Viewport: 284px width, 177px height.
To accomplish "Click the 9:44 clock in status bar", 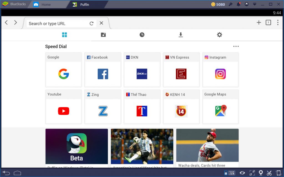I will click(x=277, y=13).
